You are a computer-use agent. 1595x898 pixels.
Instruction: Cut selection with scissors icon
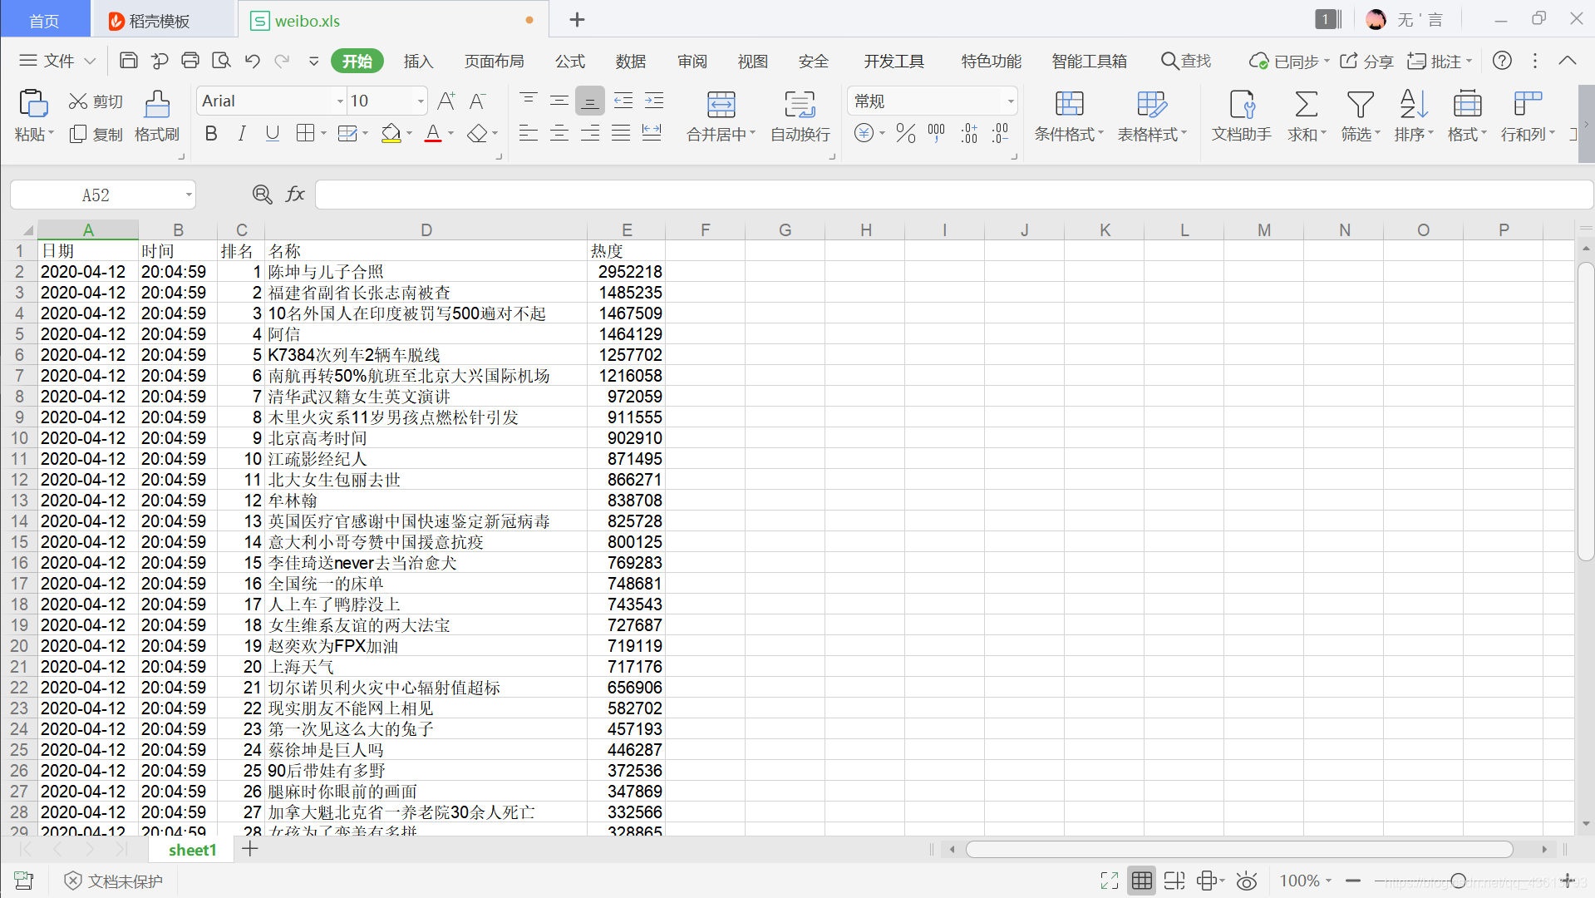click(x=96, y=101)
